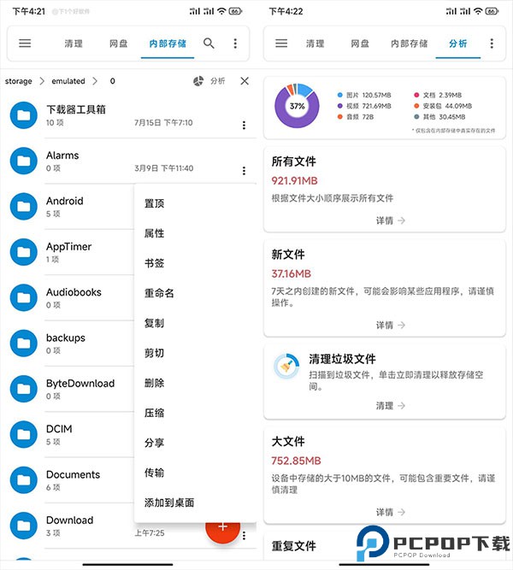The height and width of the screenshot is (570, 513).
Task: Select 内部存储 tab on left screen
Action: [168, 44]
